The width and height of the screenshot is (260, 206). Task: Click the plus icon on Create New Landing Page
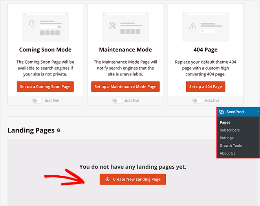(107, 179)
